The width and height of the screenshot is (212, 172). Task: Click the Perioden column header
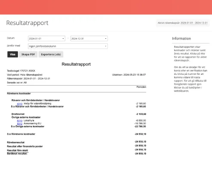[141, 87]
